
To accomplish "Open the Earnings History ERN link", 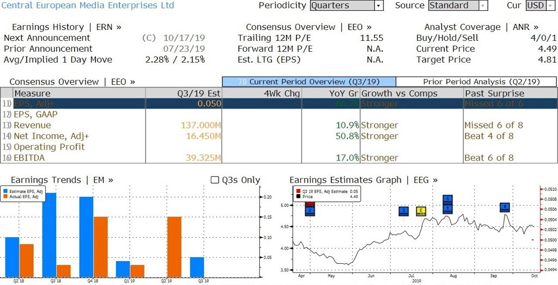I will 66,27.
